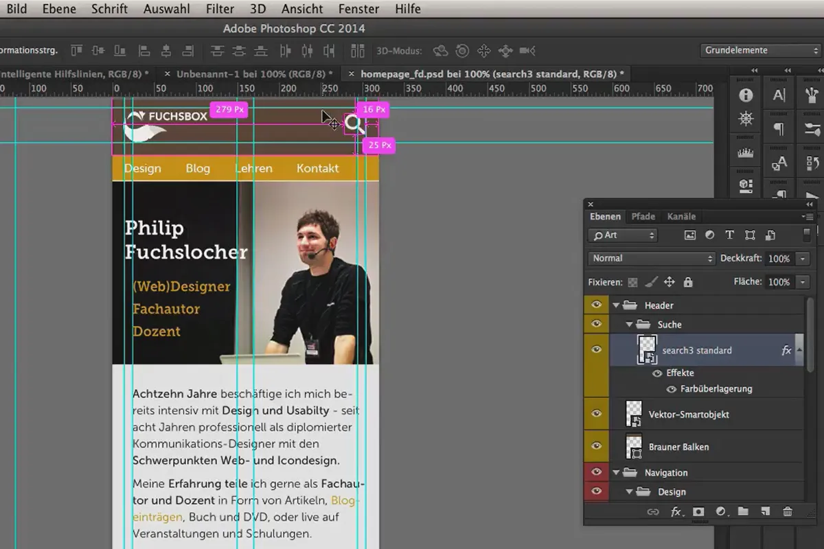Open the Ebene menu

59,10
